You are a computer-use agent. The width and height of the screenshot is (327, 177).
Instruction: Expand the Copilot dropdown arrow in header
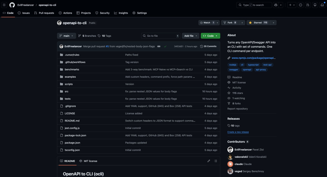point(281,5)
